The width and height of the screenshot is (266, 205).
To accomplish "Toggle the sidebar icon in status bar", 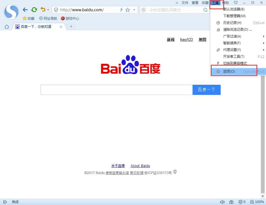I will [5, 202].
